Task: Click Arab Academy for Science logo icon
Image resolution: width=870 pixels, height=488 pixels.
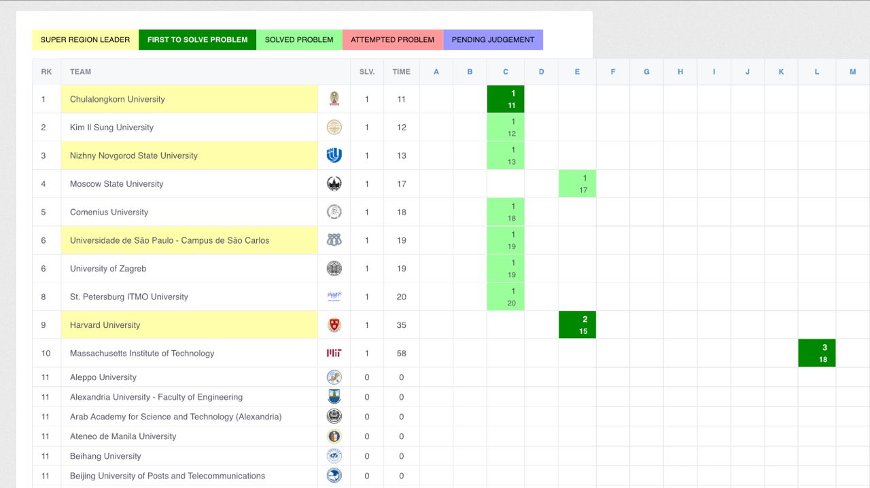Action: (x=334, y=417)
